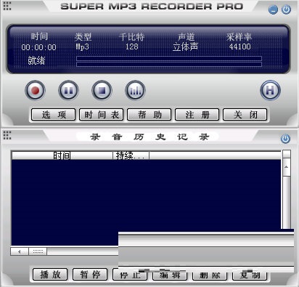The height and width of the screenshot is (287, 299).
Task: Click the 注册 register button
Action: tap(197, 115)
